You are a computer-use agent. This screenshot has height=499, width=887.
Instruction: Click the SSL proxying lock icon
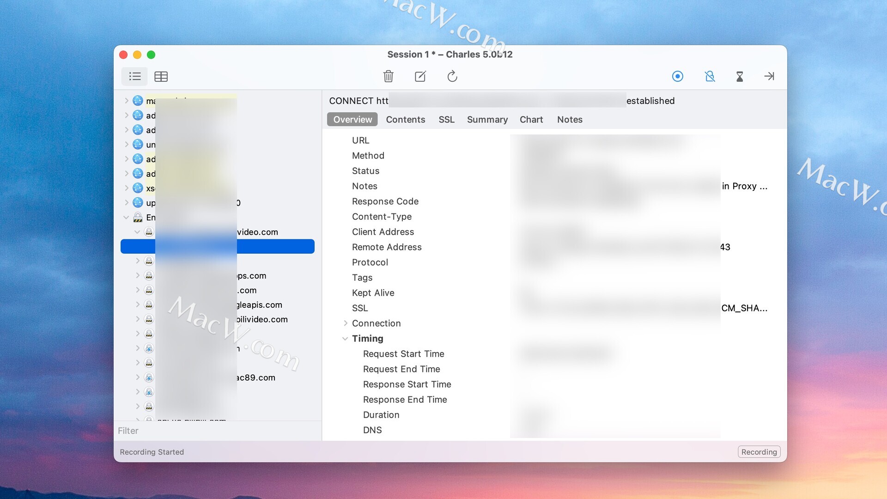(x=710, y=76)
